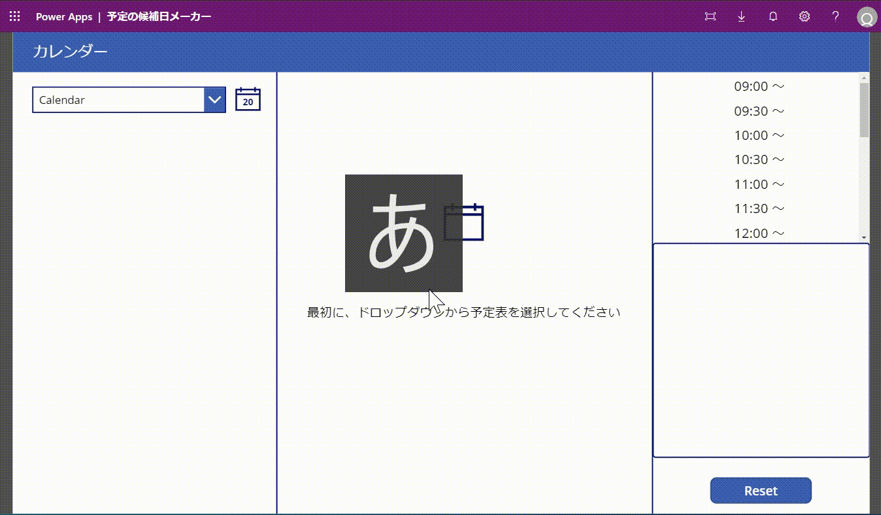Select the 10:30 time slot
Viewport: 881px width, 515px height.
(759, 159)
